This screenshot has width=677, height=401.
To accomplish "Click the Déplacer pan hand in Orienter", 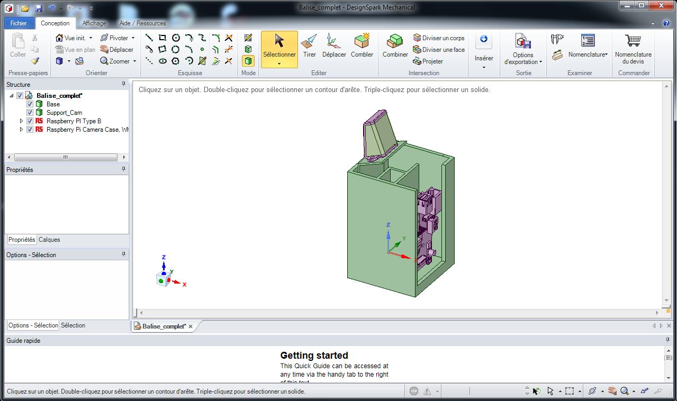I will [116, 50].
